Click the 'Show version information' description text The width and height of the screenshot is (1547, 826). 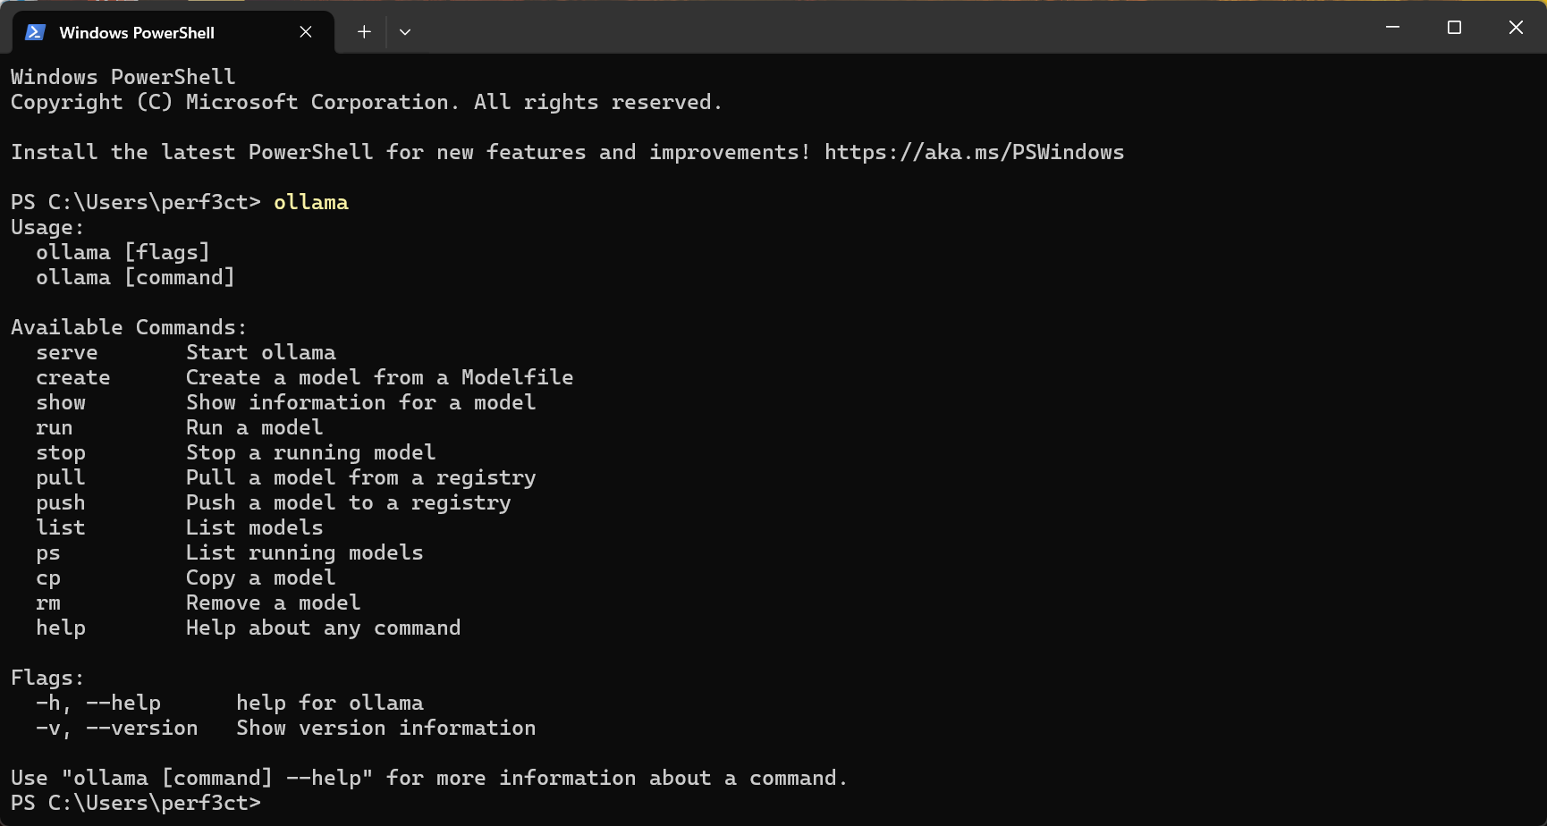(x=385, y=728)
